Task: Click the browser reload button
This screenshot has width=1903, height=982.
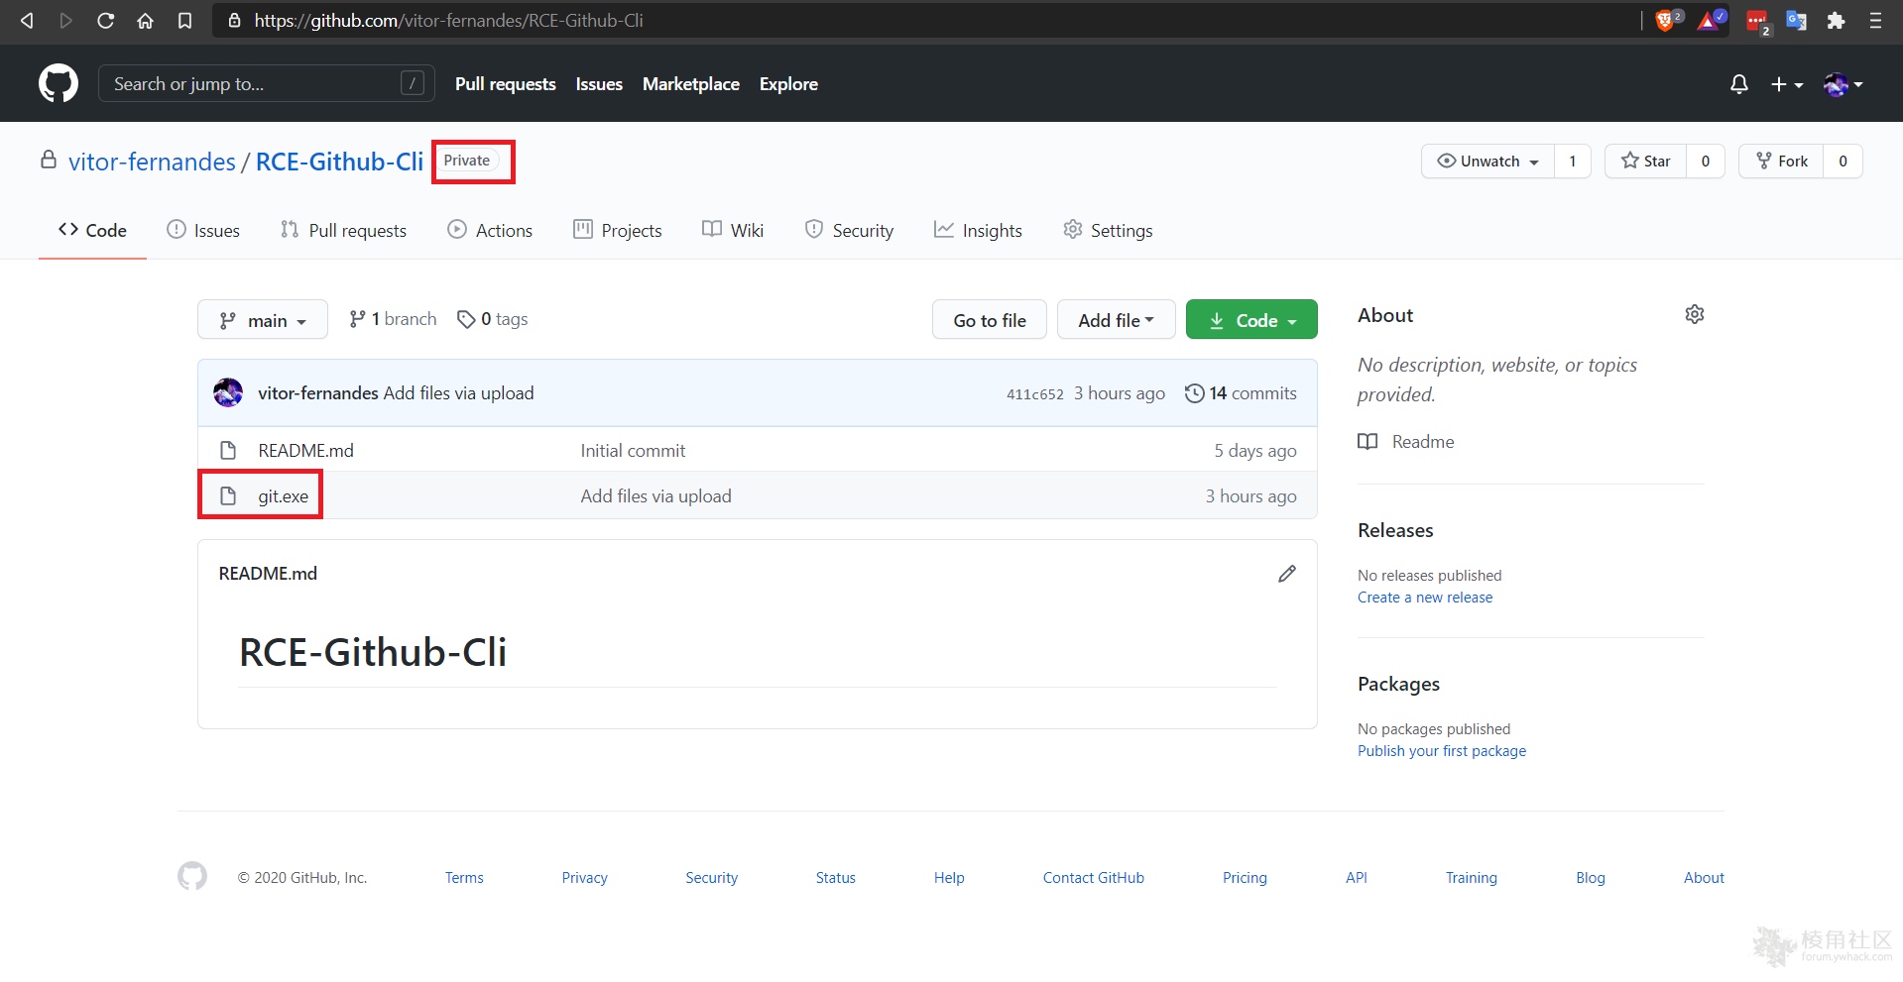Action: (x=105, y=21)
